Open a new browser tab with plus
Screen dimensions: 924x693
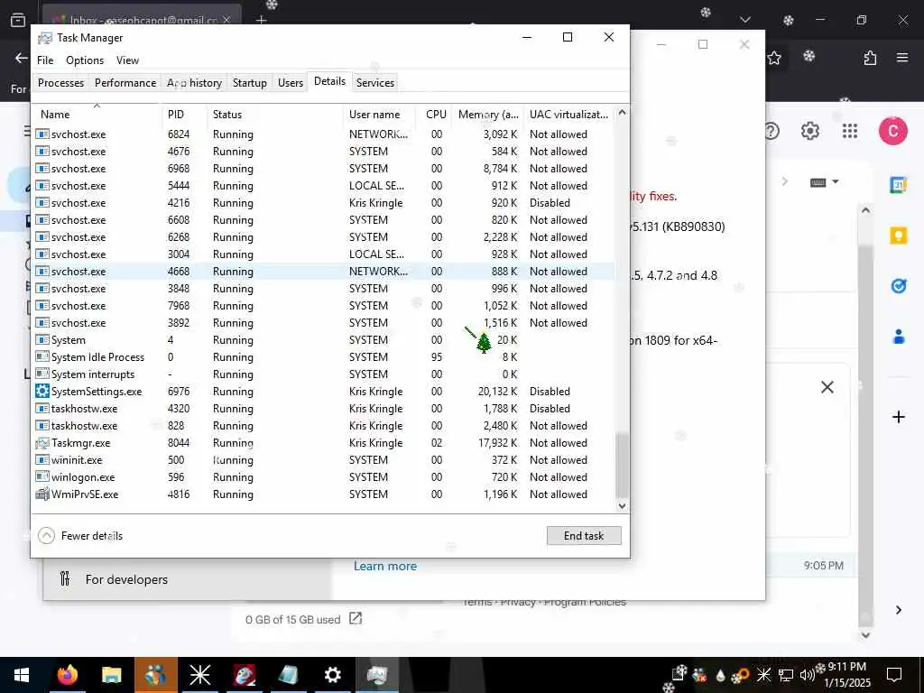pyautogui.click(x=261, y=20)
